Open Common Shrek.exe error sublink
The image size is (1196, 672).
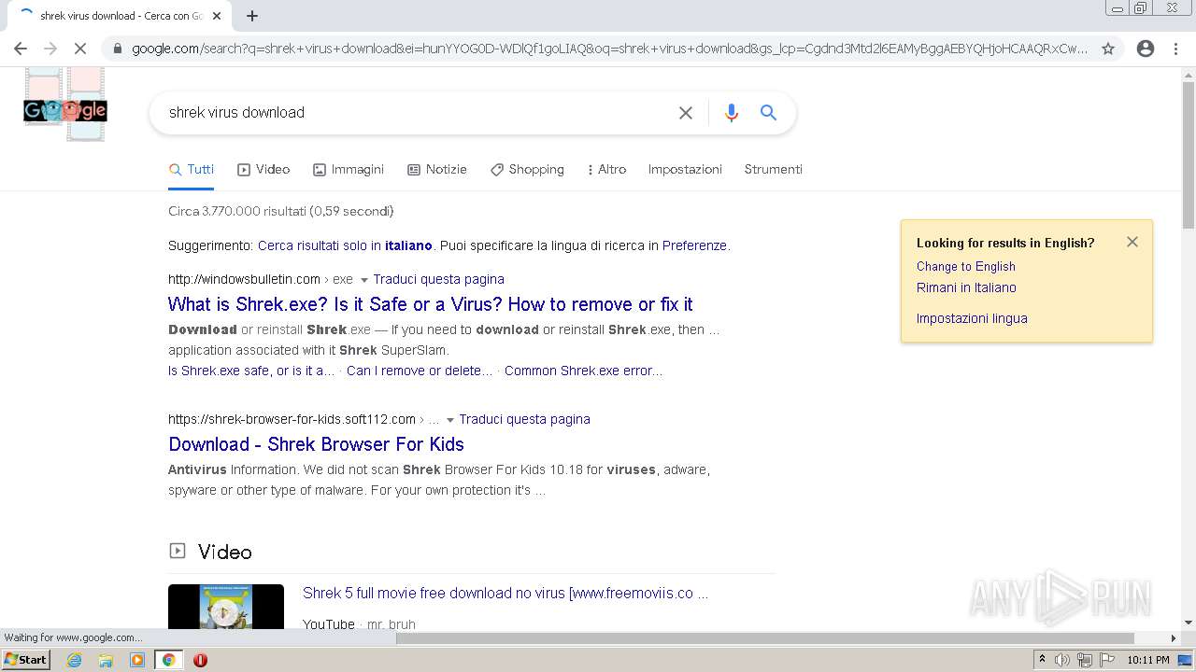pos(583,371)
